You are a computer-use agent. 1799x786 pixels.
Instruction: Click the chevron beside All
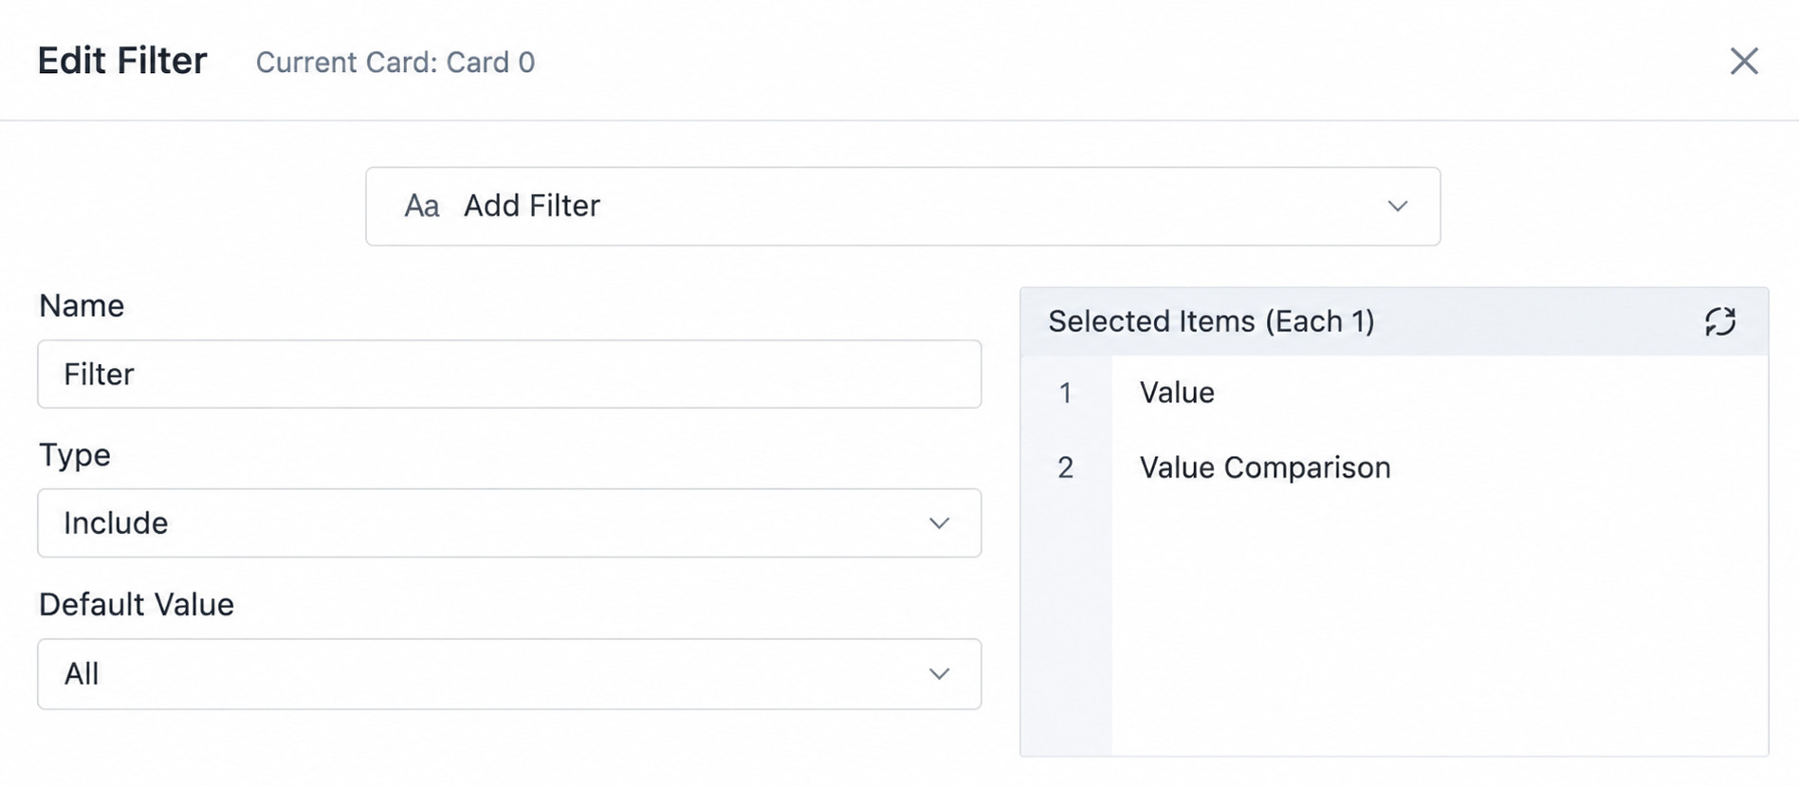[939, 674]
